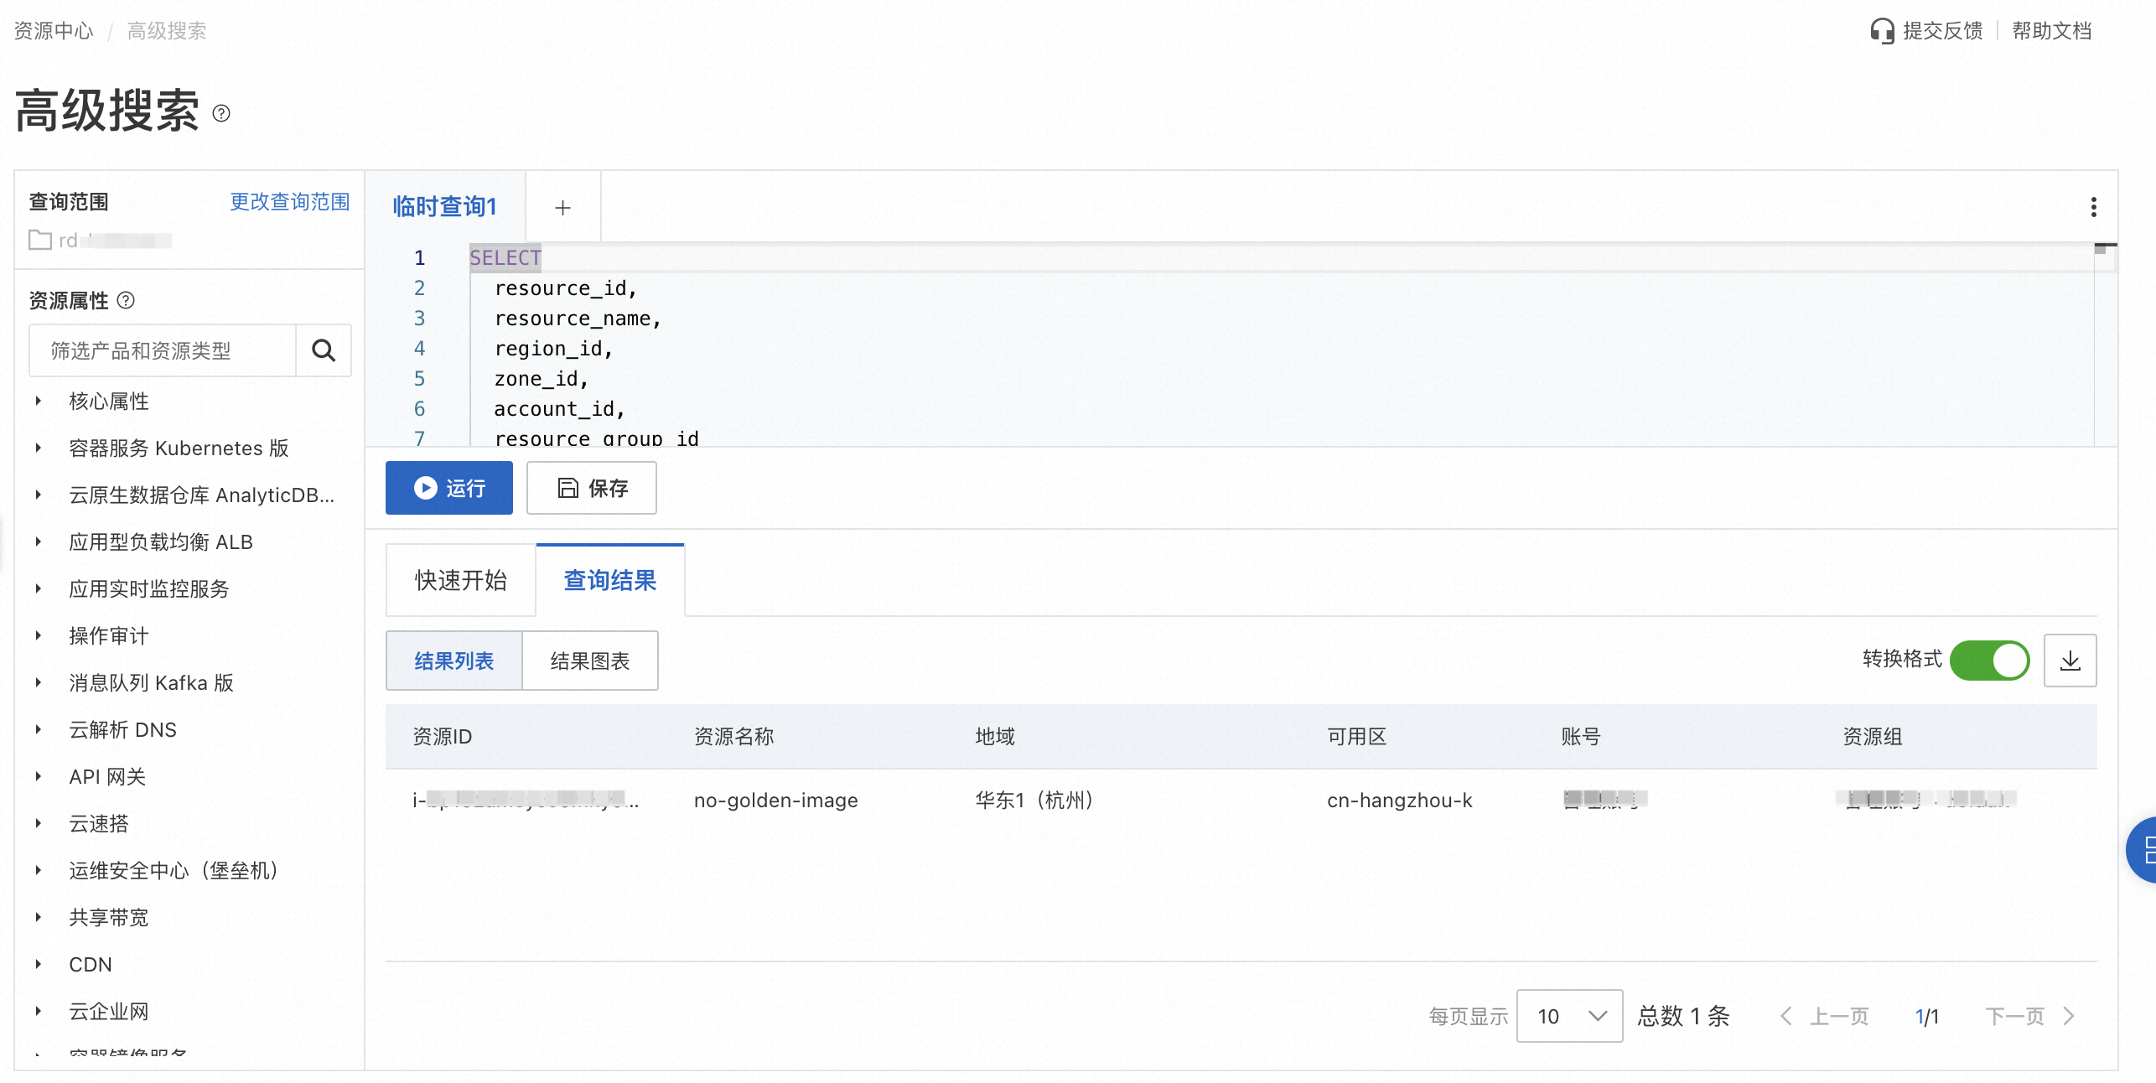2156x1083 pixels.
Task: Select the 结果列表 view option
Action: pos(453,661)
